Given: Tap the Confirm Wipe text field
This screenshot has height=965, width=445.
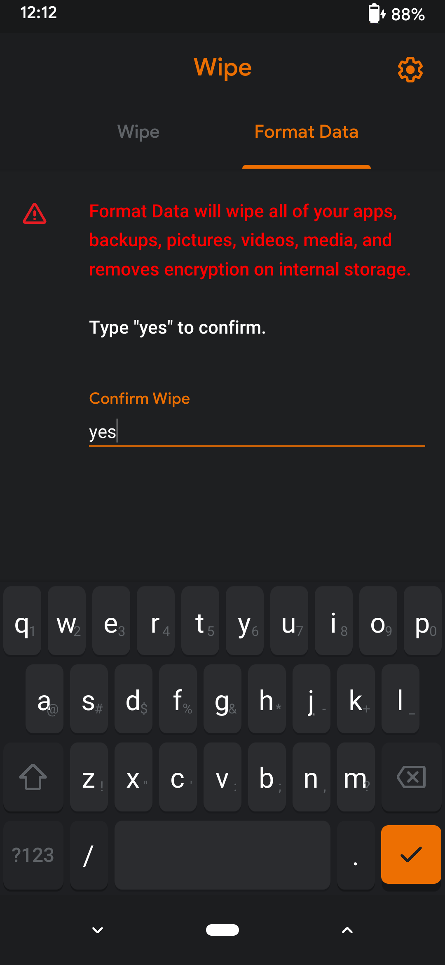Looking at the screenshot, I should (257, 432).
